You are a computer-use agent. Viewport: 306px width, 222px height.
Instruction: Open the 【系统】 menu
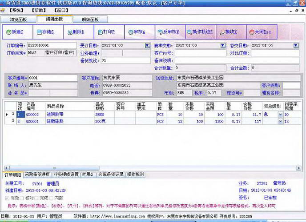click(x=17, y=10)
